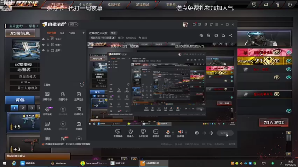Toggle the preview eye icon near settings
298x167 pixels.
pyautogui.click(x=204, y=133)
